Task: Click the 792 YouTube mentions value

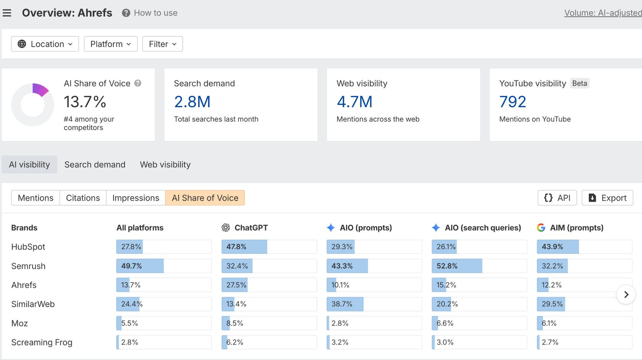Action: pyautogui.click(x=513, y=102)
